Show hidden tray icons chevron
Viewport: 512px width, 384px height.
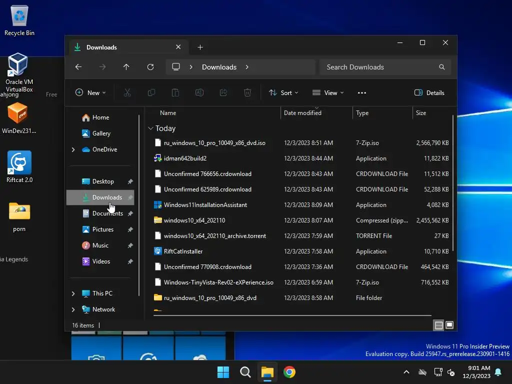tap(406, 372)
